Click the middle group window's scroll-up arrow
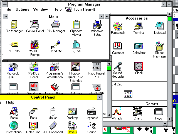The image size is (178, 134). coord(109,64)
